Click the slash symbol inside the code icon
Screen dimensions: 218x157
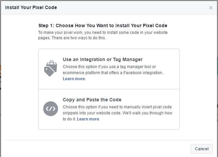(51, 109)
